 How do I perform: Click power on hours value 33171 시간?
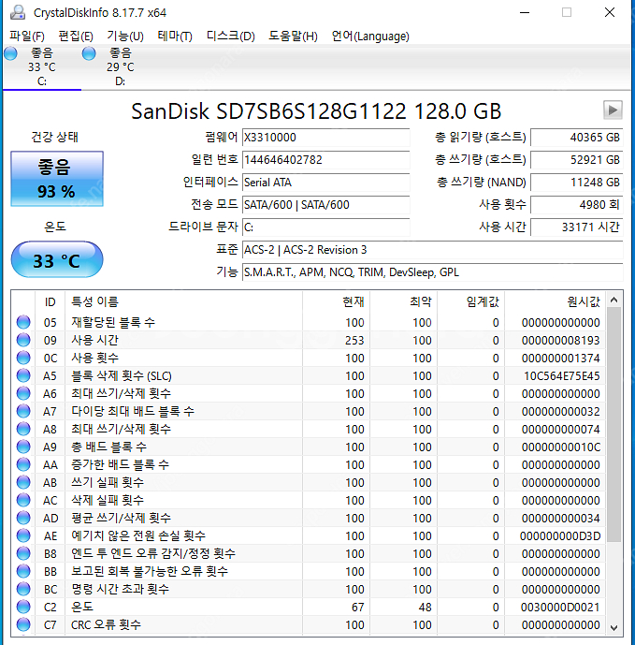[577, 227]
